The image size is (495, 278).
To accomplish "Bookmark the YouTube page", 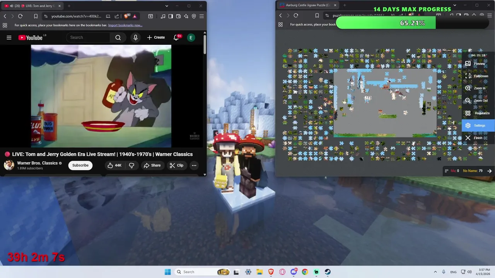I will [36, 16].
